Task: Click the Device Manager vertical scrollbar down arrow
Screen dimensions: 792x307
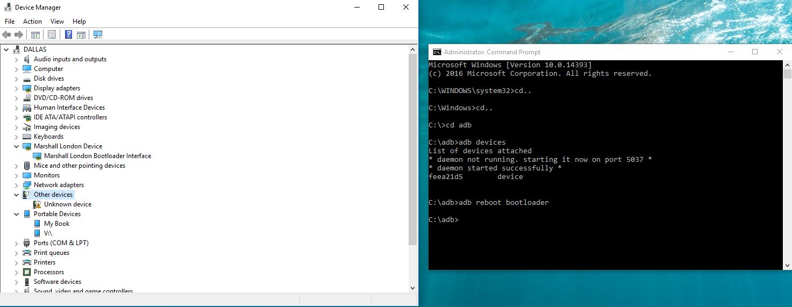Action: [413, 288]
